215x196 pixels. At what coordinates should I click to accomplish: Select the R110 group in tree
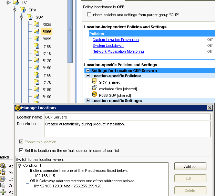click(x=47, y=53)
